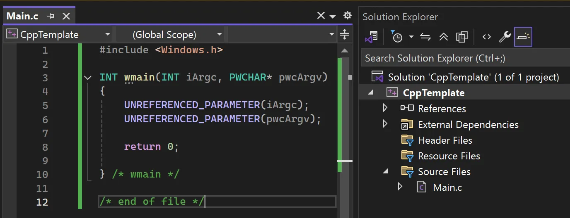
Task: Click line number 12 in margin
Action: tap(42, 202)
